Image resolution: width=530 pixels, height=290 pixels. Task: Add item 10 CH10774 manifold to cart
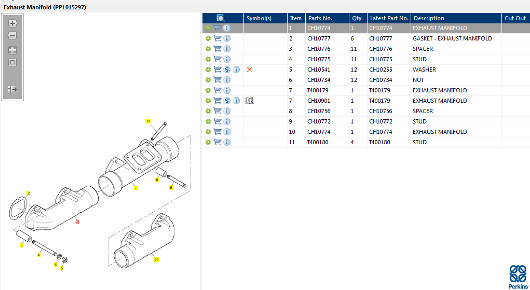[x=218, y=132]
